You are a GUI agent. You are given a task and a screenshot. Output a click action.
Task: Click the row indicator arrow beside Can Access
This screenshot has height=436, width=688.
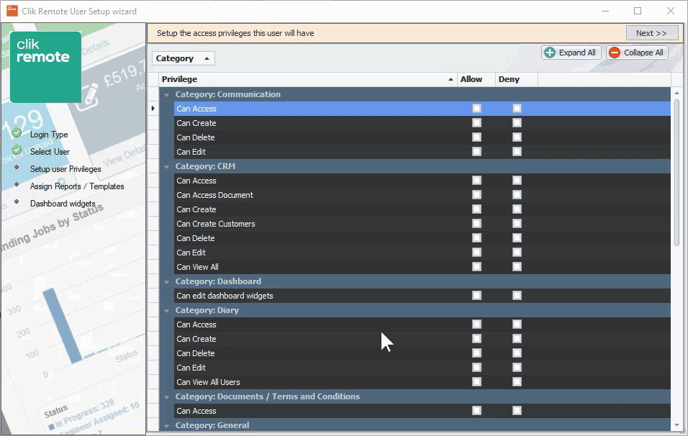[x=153, y=108]
